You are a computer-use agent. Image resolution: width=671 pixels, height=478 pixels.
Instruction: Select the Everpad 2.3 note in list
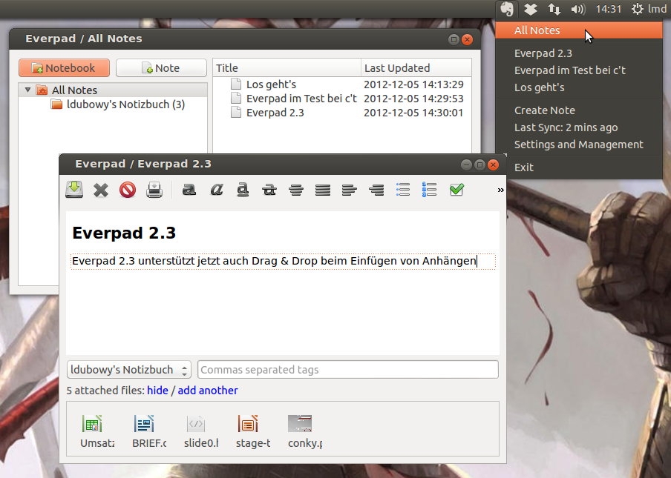[x=275, y=113]
